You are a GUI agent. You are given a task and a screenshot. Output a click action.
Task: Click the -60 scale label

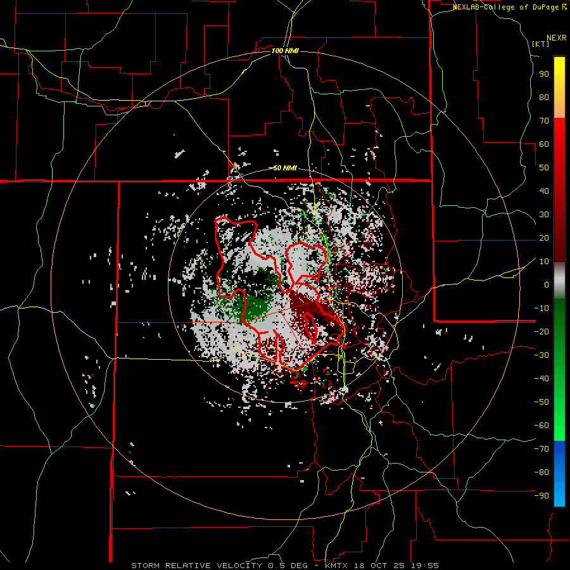click(x=541, y=426)
